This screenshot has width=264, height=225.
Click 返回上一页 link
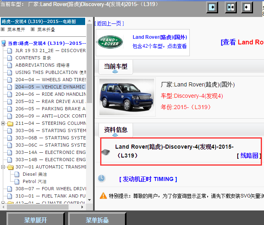[x=109, y=23]
